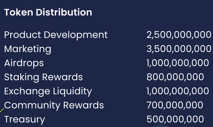Click the word Liquidity in Exchange Liquidity

[x=72, y=91]
